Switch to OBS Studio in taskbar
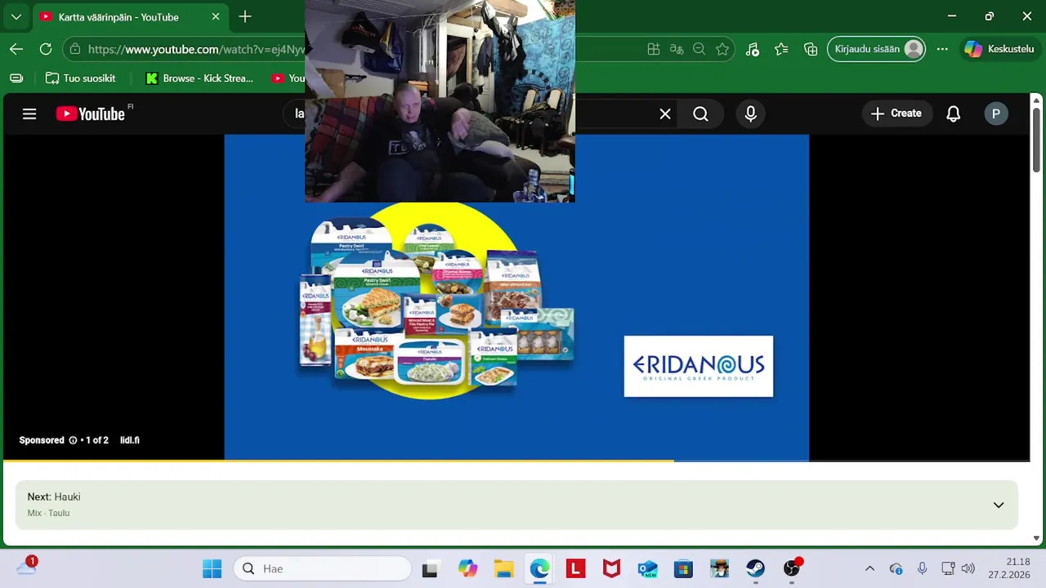Screen dimensions: 1046x588 click(791, 568)
